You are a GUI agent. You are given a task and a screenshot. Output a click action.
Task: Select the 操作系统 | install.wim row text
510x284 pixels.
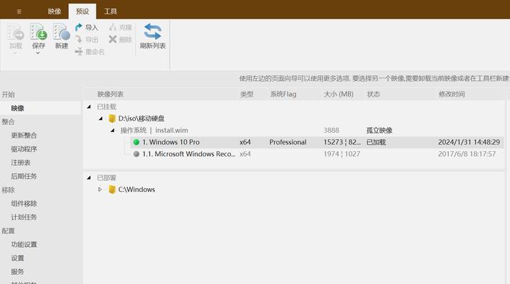coord(154,131)
